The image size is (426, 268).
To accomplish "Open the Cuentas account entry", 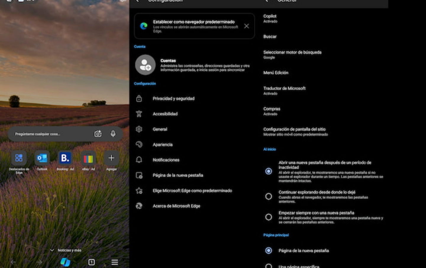I will pos(194,65).
